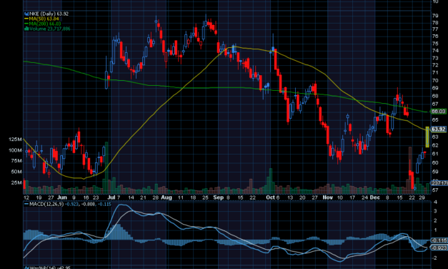Click the 25M volume axis label

(16, 182)
